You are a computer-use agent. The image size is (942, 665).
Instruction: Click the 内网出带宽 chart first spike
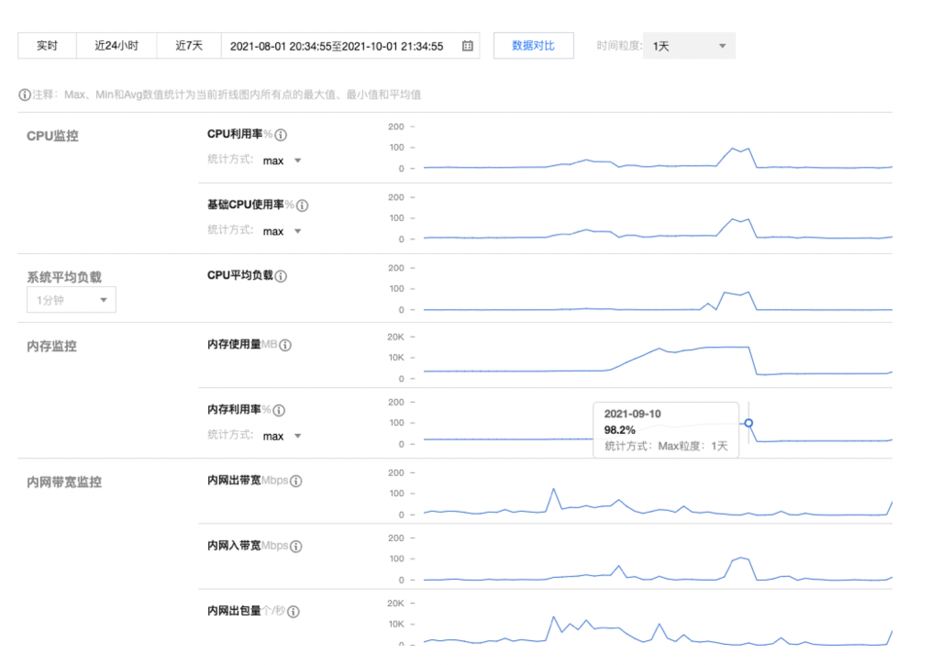click(554, 489)
